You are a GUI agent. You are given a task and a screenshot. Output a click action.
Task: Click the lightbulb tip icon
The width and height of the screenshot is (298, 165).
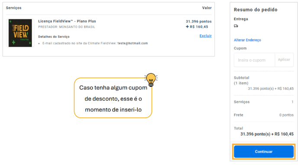[x=151, y=80]
